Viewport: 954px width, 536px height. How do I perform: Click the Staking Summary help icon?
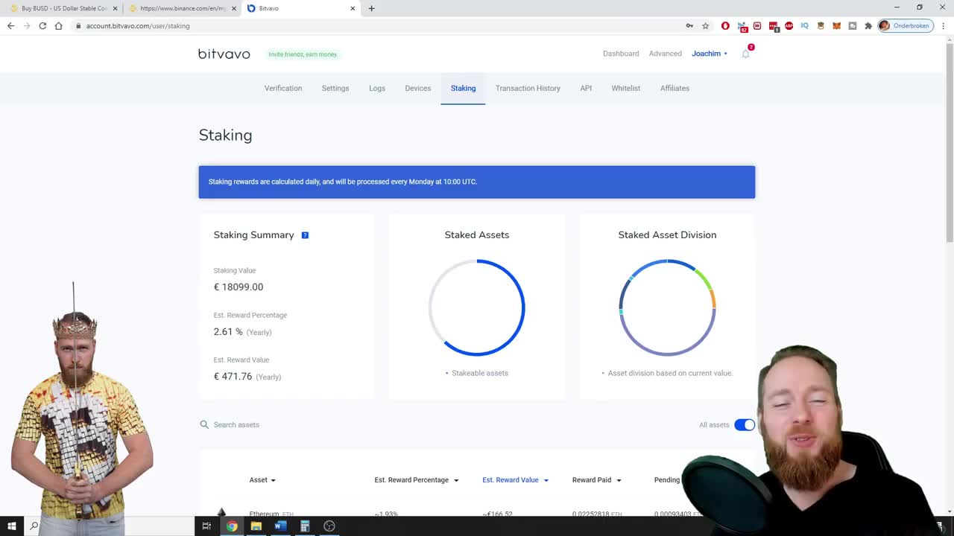click(305, 235)
